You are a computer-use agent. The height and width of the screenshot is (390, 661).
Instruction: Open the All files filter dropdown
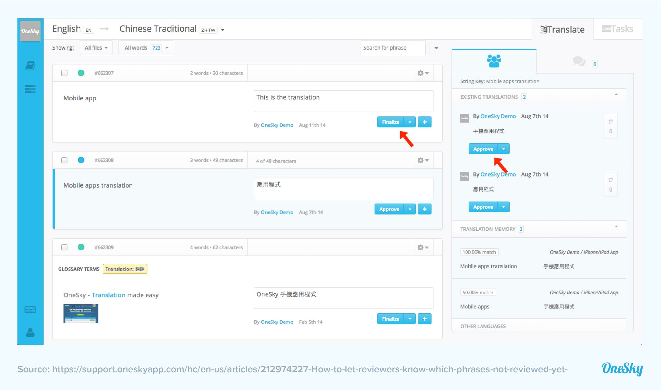96,48
